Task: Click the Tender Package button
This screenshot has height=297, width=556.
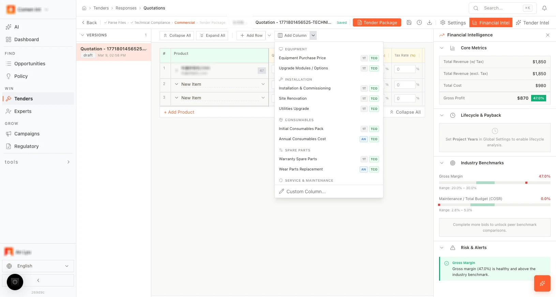Action: (377, 22)
